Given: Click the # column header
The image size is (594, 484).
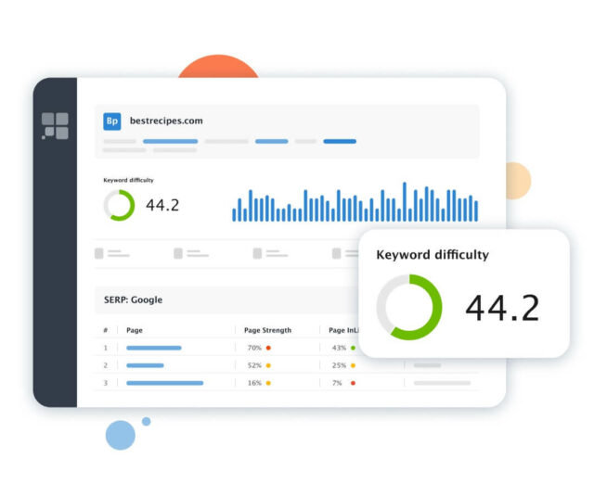Looking at the screenshot, I should tap(106, 330).
